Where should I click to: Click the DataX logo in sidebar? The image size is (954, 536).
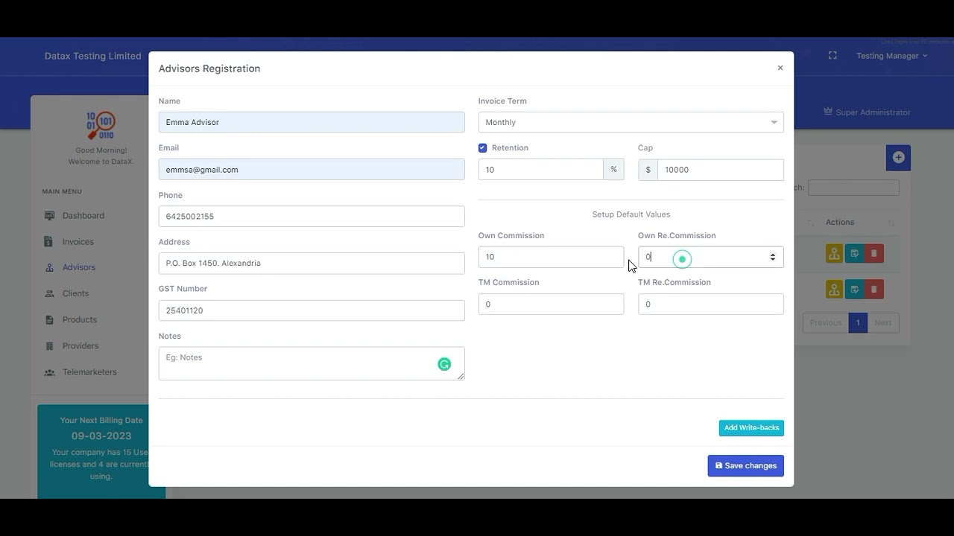pos(101,125)
